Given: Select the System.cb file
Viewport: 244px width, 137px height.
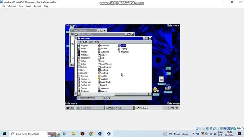Looking at the screenshot, I should click(x=84, y=85).
